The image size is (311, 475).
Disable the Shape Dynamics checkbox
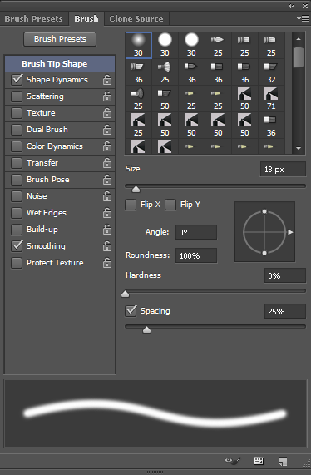click(17, 80)
